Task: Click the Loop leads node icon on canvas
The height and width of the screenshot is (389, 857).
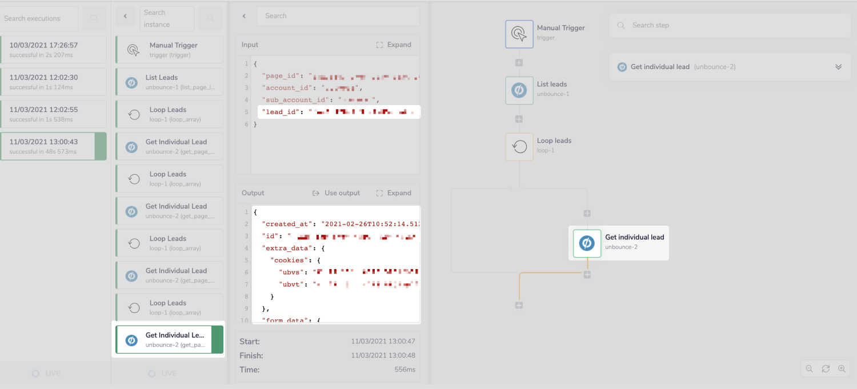Action: click(519, 147)
